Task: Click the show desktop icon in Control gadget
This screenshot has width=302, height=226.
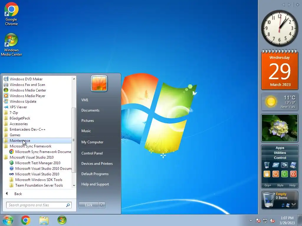Action: (293, 165)
